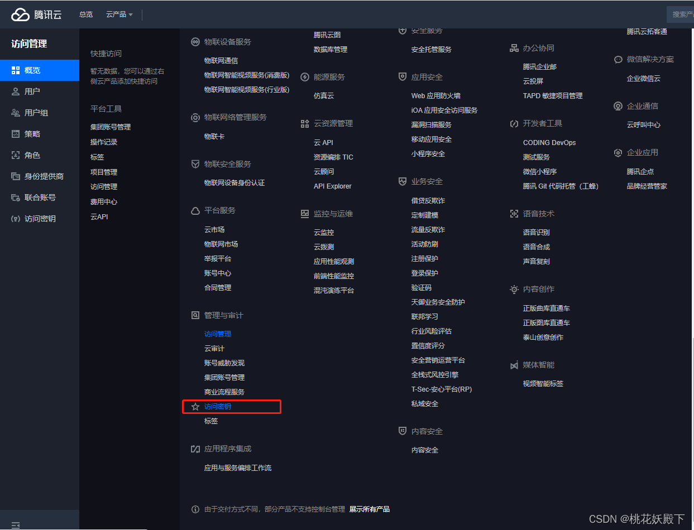Favorite 访问密钥 with the star icon
This screenshot has height=530, width=694.
(x=195, y=407)
